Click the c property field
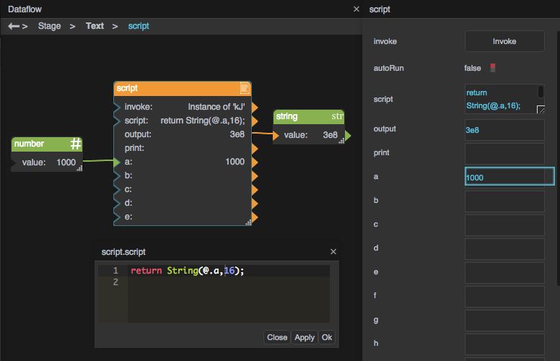This screenshot has width=560, height=361. click(504, 225)
